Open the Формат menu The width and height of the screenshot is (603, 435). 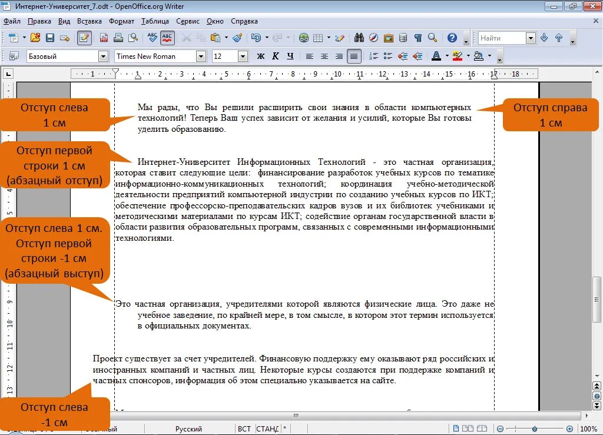(121, 21)
